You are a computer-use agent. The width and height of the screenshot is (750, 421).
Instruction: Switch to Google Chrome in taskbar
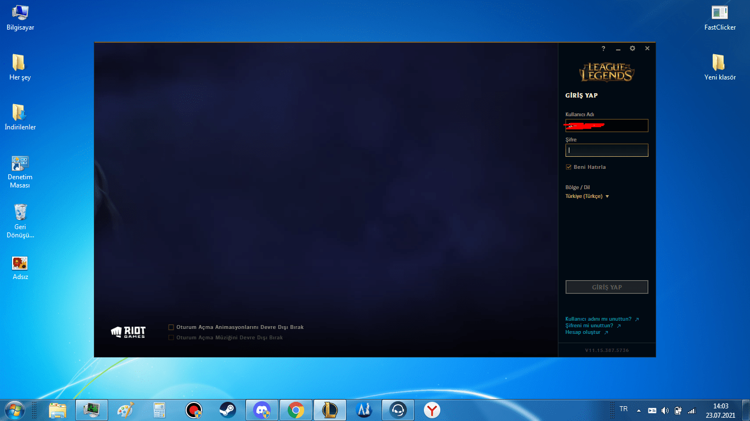pyautogui.click(x=296, y=410)
